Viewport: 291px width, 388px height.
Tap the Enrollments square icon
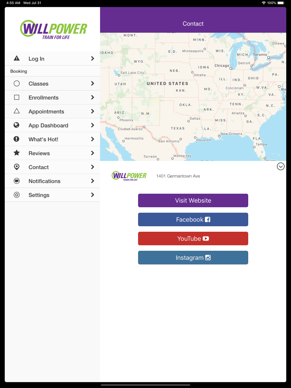pyautogui.click(x=17, y=97)
